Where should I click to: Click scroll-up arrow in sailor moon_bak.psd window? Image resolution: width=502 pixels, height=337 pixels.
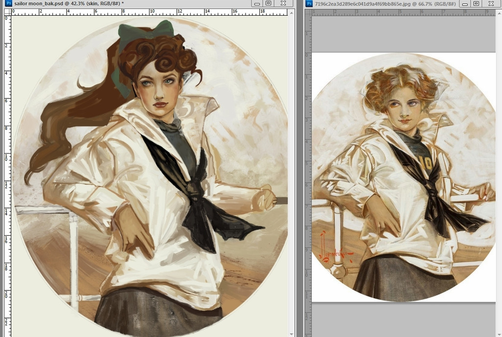point(291,12)
